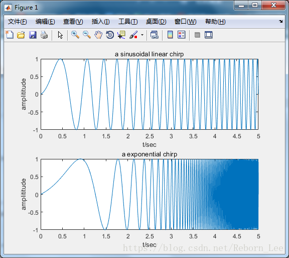Select the Zoom In magnifier tool
The image size is (289, 258).
point(75,35)
